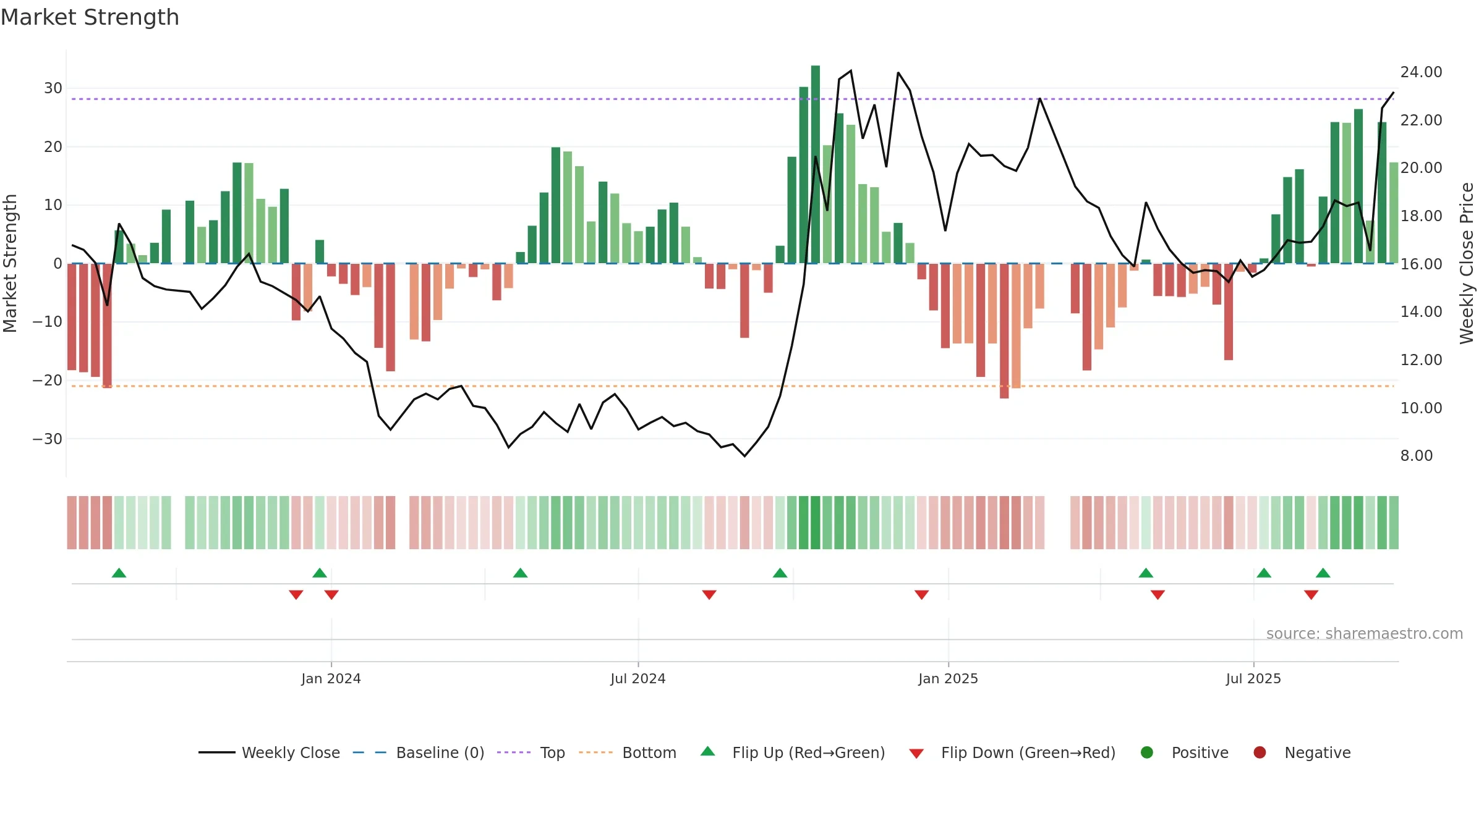Toggle the Bottom legend entry

[x=628, y=752]
